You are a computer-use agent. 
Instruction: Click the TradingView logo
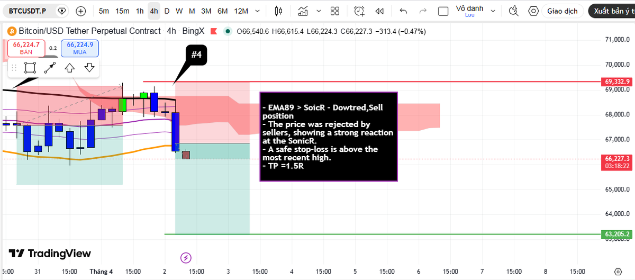tap(50, 254)
